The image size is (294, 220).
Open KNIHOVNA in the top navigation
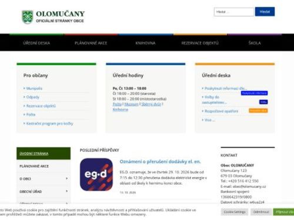point(145,43)
